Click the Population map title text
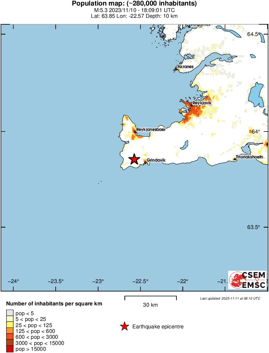 [x=134, y=4]
